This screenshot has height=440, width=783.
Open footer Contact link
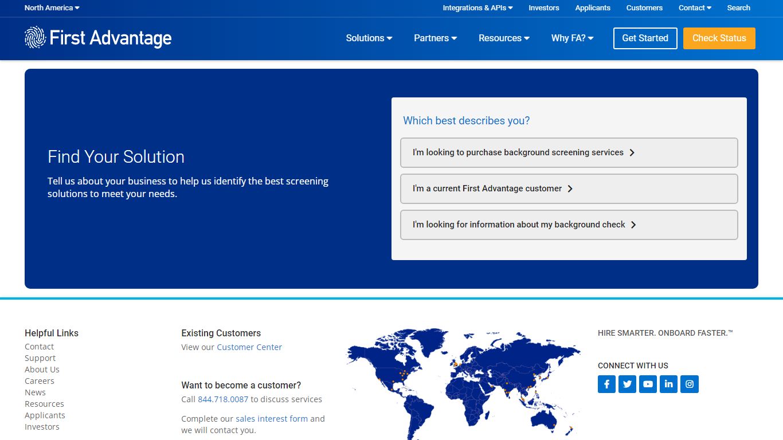[x=39, y=347]
